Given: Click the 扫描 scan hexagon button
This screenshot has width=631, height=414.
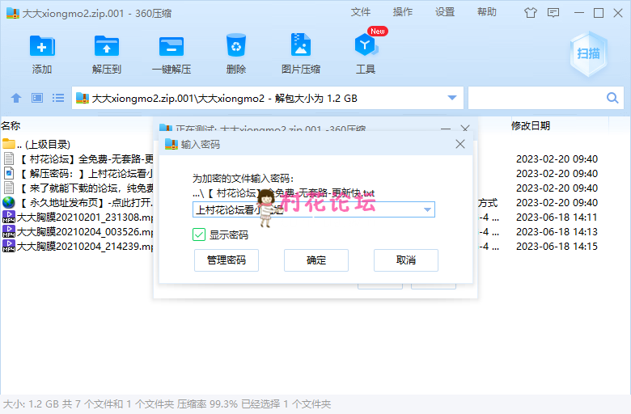Looking at the screenshot, I should pyautogui.click(x=588, y=53).
